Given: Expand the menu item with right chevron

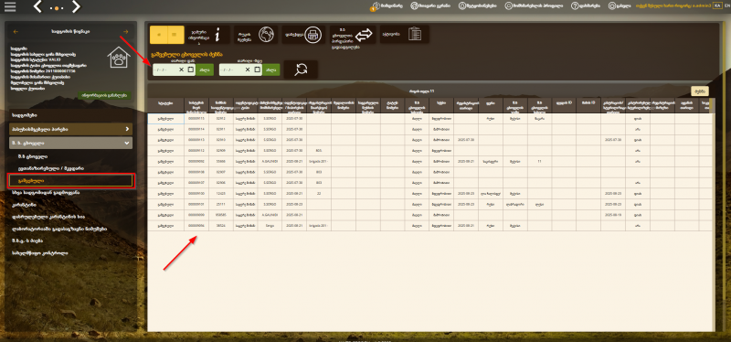Looking at the screenshot, I should pos(70,129).
